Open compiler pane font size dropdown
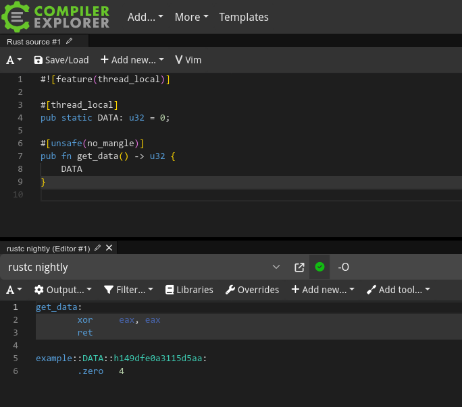462x407 pixels. point(14,290)
